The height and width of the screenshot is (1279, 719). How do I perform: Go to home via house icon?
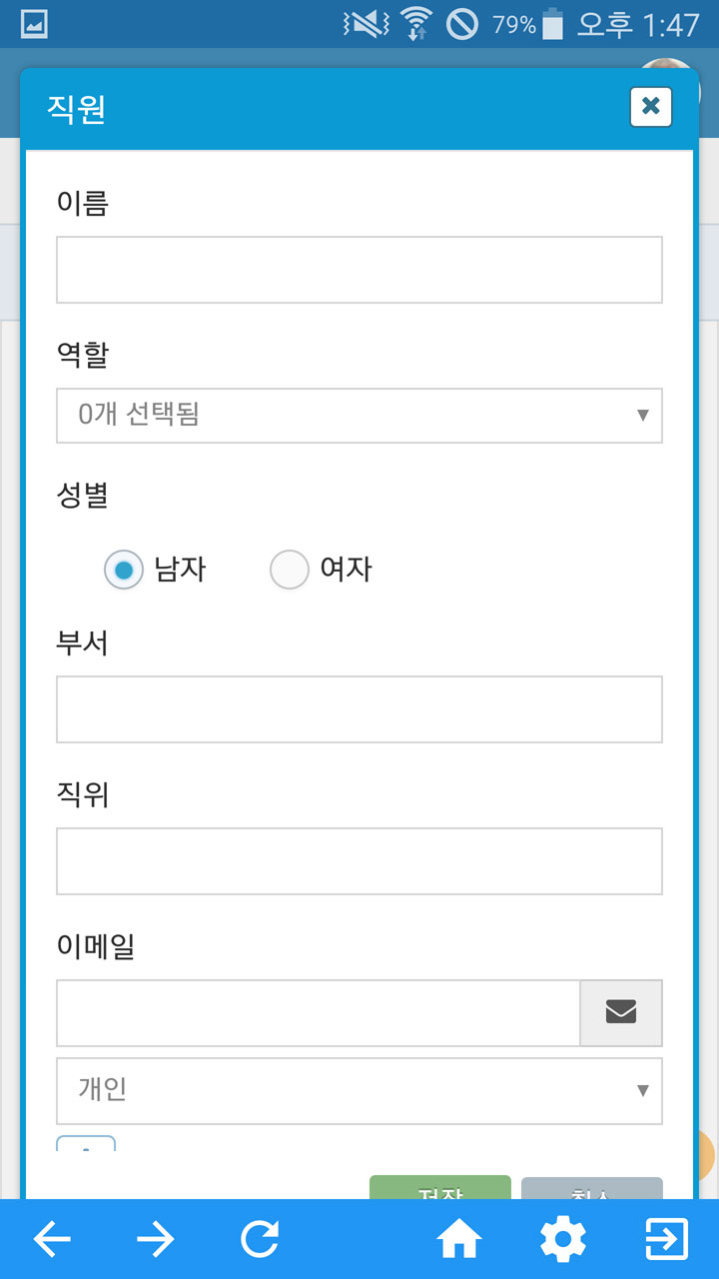(459, 1240)
